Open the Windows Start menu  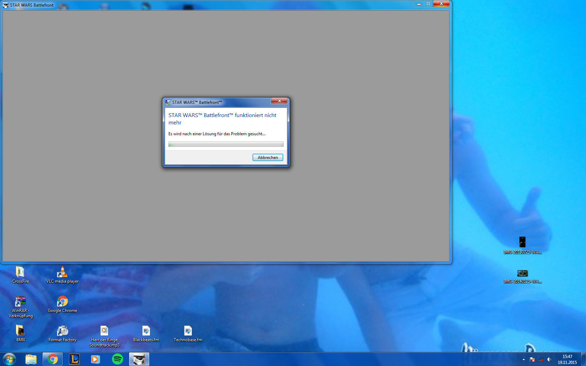(9, 359)
